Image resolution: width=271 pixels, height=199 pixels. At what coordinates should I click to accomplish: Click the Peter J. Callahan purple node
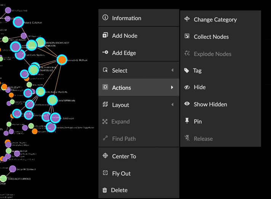[x=18, y=22]
